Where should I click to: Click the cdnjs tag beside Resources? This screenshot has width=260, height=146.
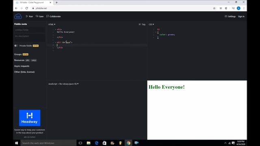coord(34,60)
